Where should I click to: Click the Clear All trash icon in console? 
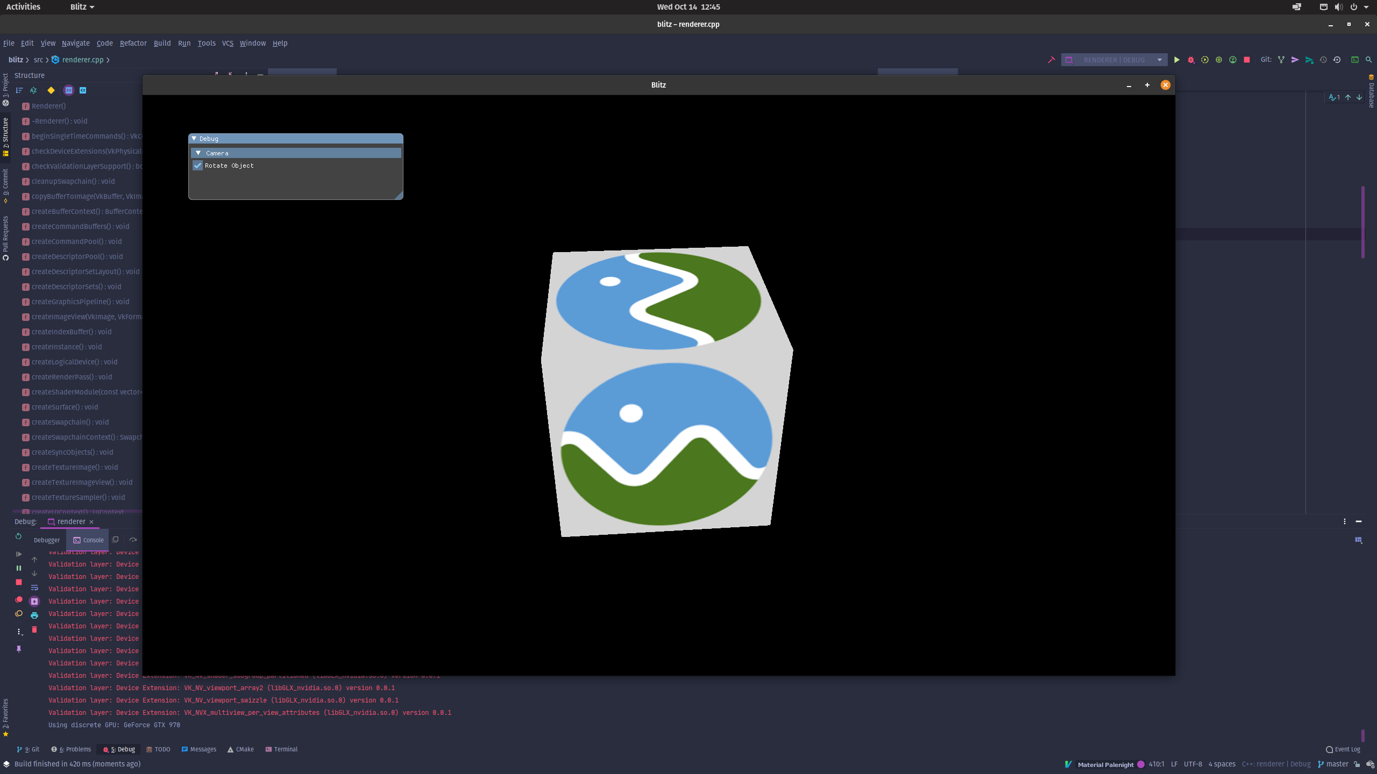[x=34, y=629]
